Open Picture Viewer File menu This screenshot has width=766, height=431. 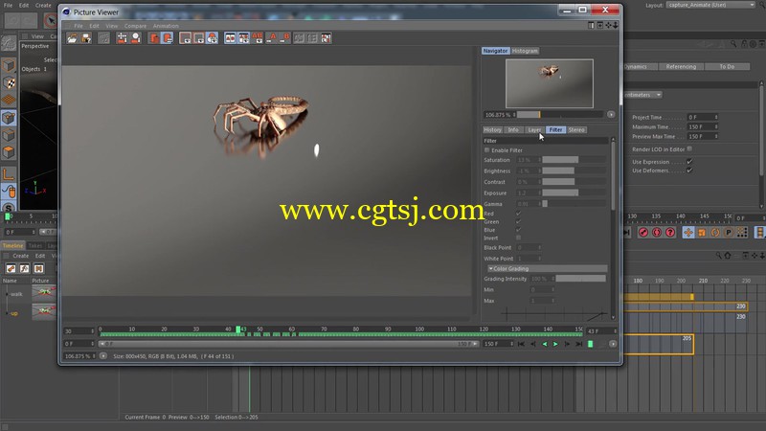(79, 26)
